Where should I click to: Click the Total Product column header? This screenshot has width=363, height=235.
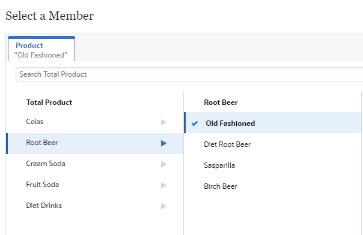49,103
